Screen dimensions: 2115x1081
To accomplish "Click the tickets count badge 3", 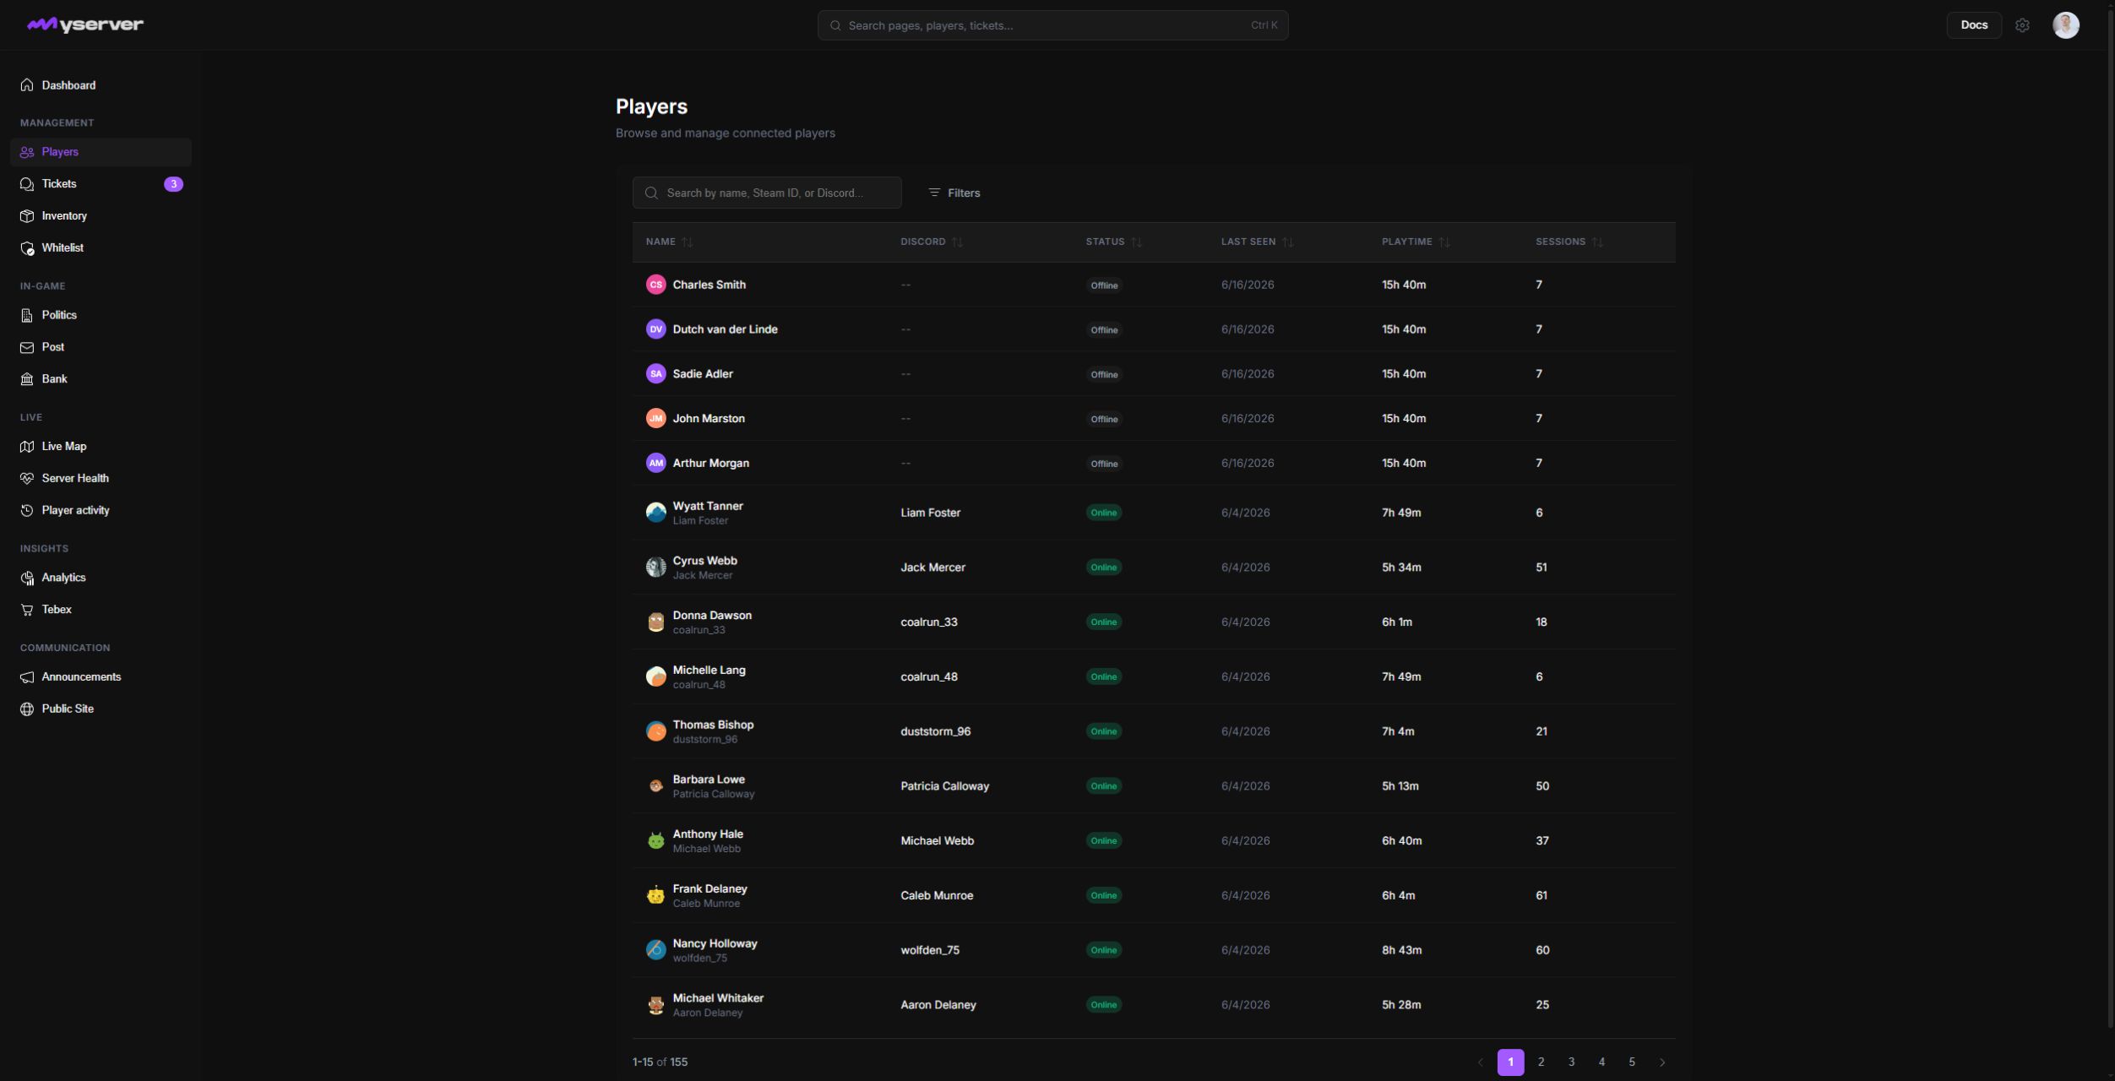I will click(x=173, y=184).
